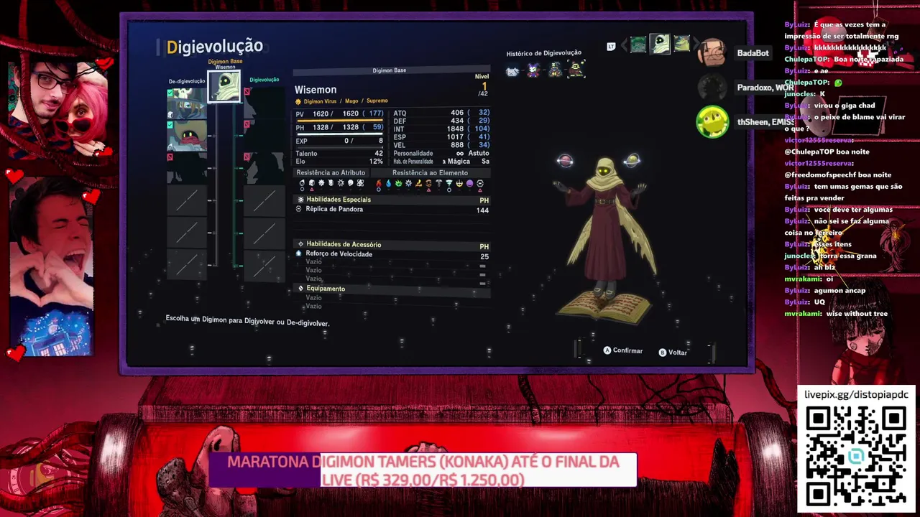920x517 pixels.
Task: Select the yellow-green Digimon portrait in the party switcher
Action: (x=681, y=45)
